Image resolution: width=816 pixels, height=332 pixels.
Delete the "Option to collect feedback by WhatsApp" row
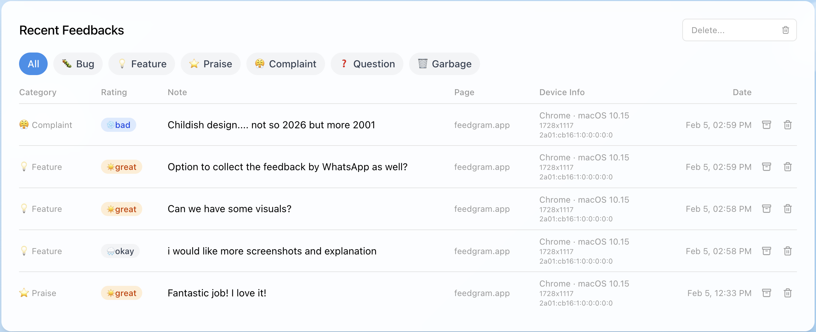(788, 167)
